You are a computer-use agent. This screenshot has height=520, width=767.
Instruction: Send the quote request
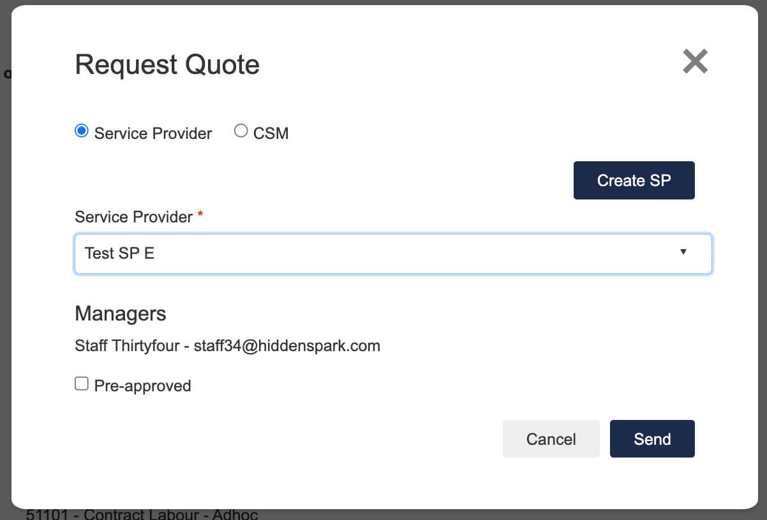[652, 439]
